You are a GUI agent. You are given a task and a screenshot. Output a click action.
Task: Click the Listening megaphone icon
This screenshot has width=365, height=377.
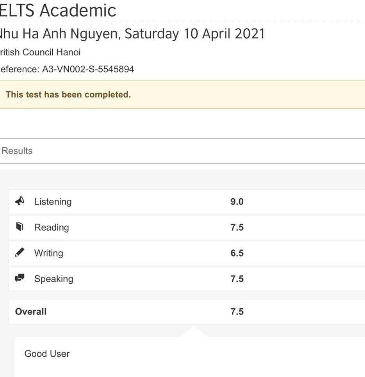20,201
